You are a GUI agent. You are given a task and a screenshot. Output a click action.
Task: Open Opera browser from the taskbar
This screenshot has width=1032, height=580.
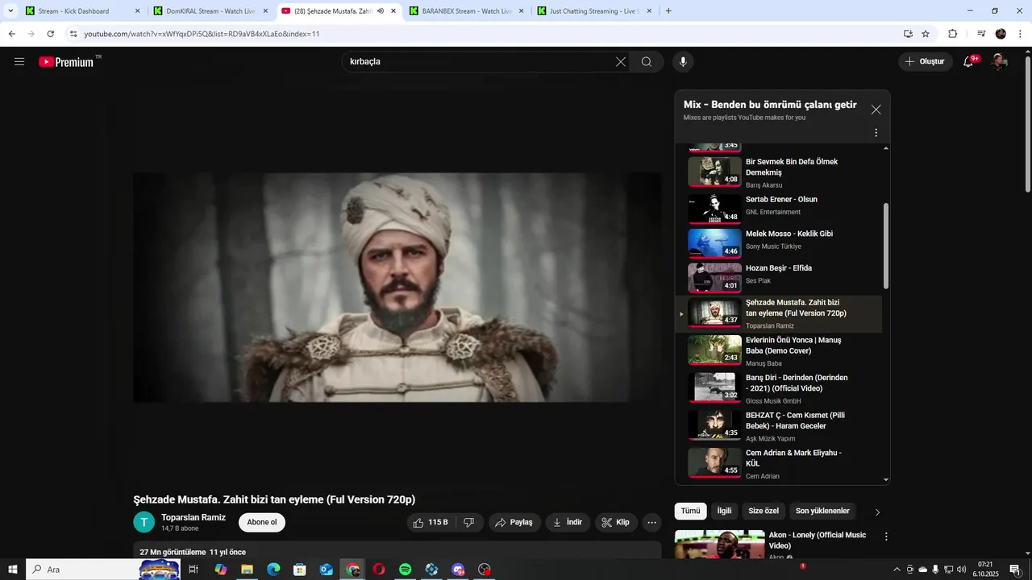pyautogui.click(x=379, y=570)
